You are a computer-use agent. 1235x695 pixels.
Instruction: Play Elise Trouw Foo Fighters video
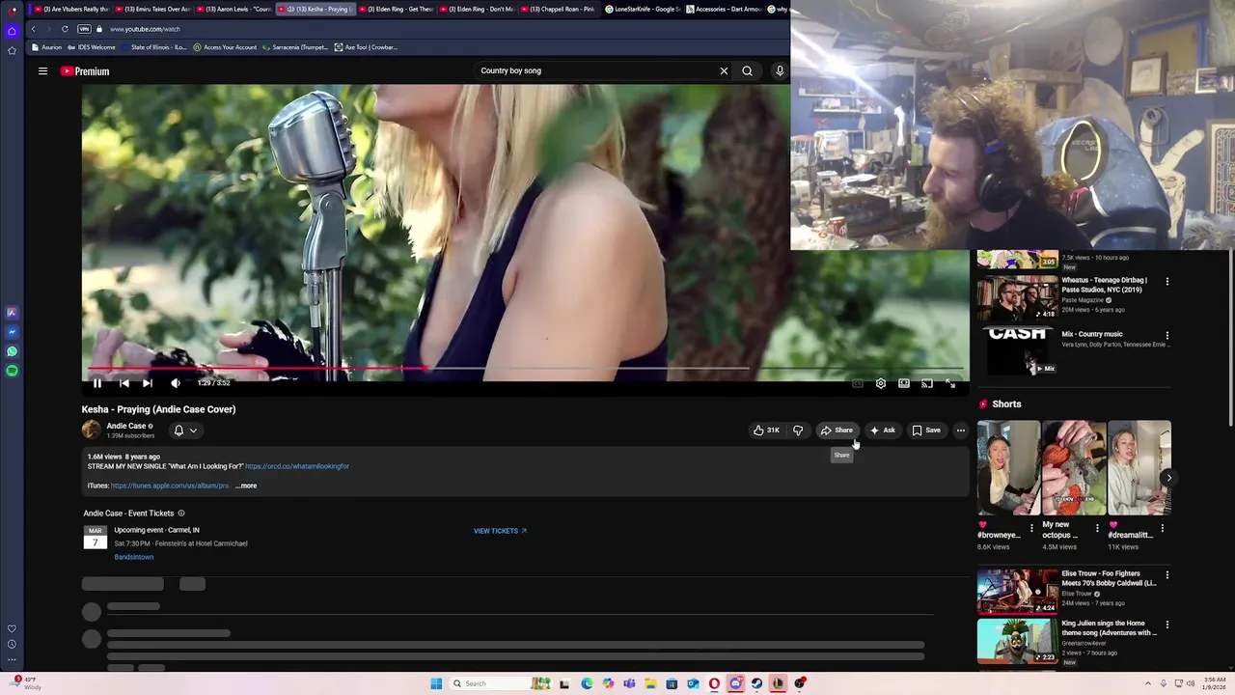(x=1017, y=591)
